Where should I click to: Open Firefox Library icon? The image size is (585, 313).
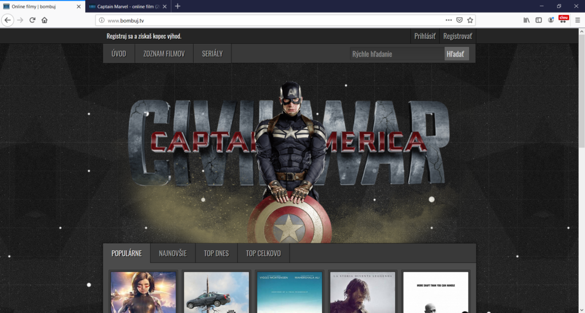point(526,20)
